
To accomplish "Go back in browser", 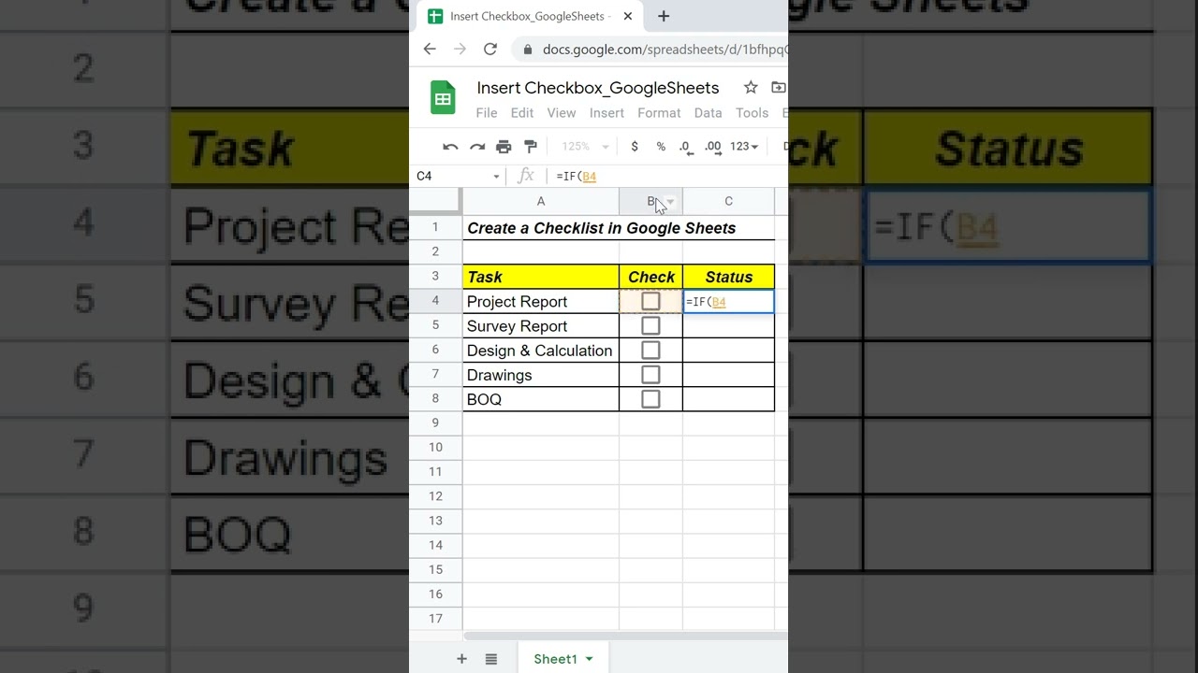I will (x=430, y=49).
